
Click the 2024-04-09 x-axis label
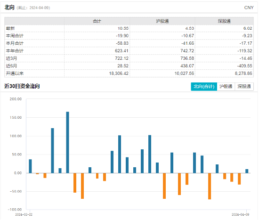pyautogui.click(x=241, y=214)
